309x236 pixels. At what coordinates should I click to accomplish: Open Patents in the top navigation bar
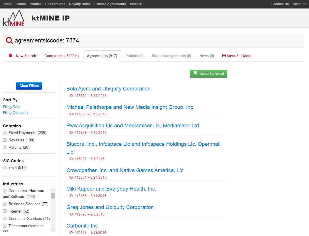tap(136, 4)
